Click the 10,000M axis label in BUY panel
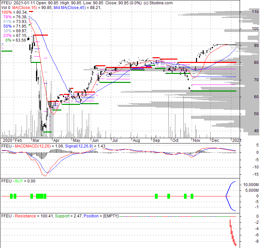This screenshot has height=248, width=260. coord(251,185)
